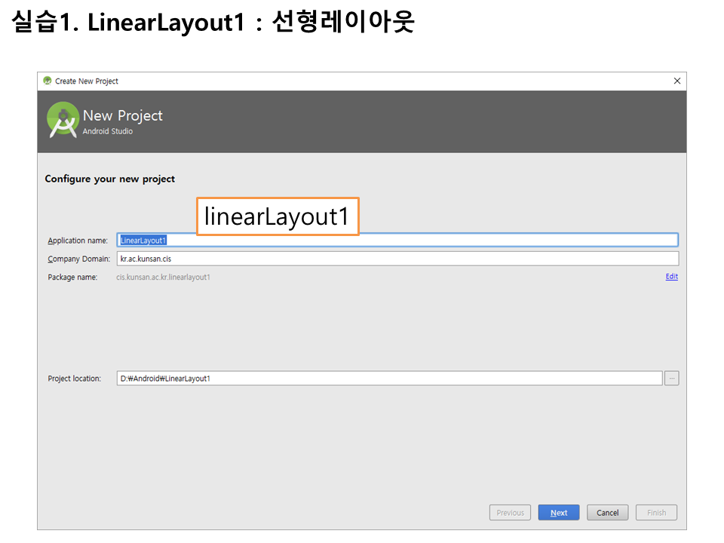Click the Project location label
Viewport: 724px width, 543px height.
tap(74, 379)
